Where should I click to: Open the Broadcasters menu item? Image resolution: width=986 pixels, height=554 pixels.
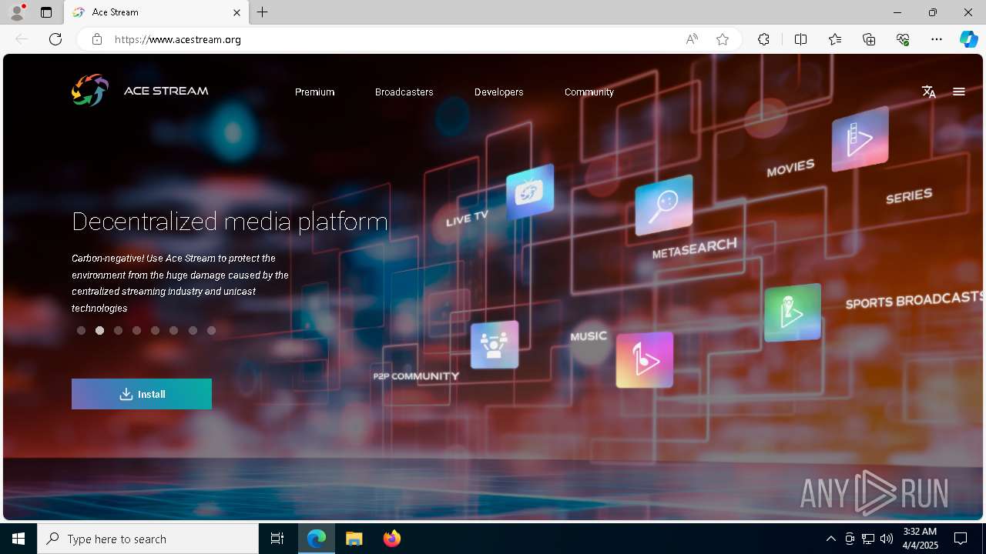404,92
